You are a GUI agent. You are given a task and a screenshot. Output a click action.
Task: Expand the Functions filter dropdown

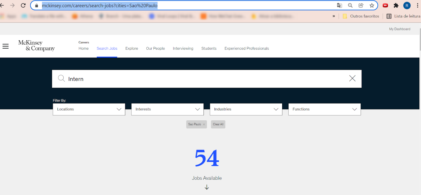click(x=324, y=109)
